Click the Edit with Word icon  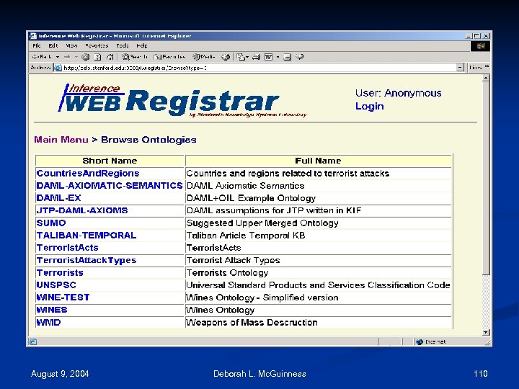268,57
